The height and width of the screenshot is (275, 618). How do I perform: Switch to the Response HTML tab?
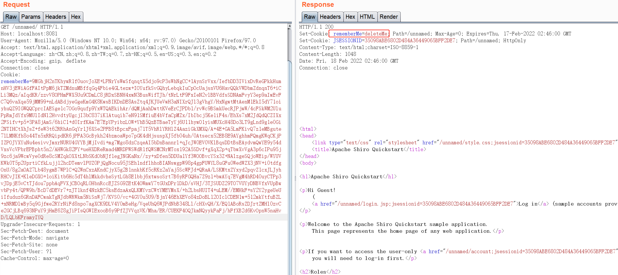click(367, 17)
